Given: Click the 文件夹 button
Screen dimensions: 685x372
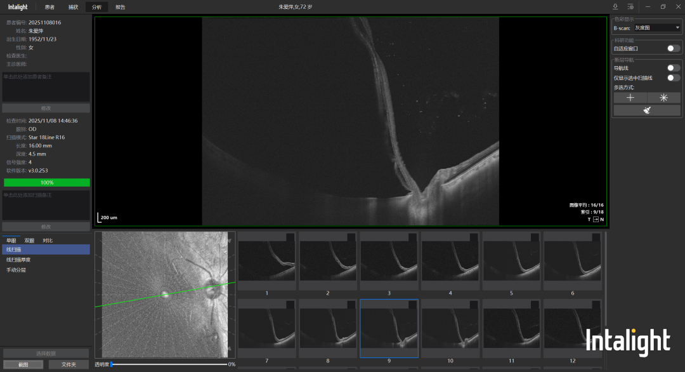Looking at the screenshot, I should point(68,364).
